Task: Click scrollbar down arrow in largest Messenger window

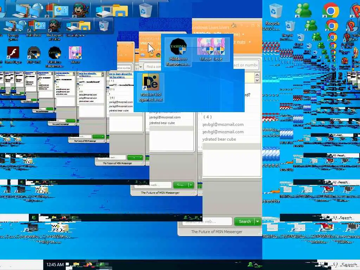Action: coord(257,80)
